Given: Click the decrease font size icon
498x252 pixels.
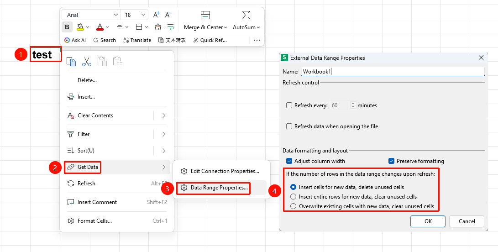Looking at the screenshot, I should click(168, 15).
